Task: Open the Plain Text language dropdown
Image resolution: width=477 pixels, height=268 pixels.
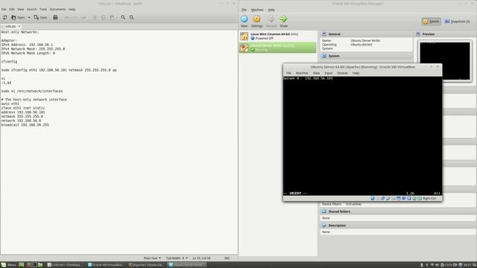Action: (x=152, y=258)
